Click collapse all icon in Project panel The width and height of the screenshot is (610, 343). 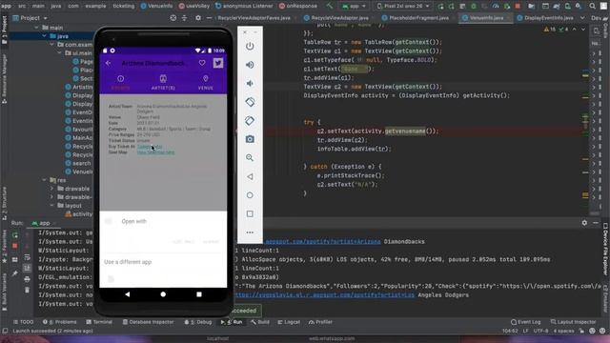(184, 18)
